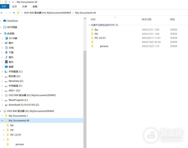Viewport: 188px width, 148px height.
Task: Expand 本地磁盘 (C:) tree node
Action: (x=2, y=71)
